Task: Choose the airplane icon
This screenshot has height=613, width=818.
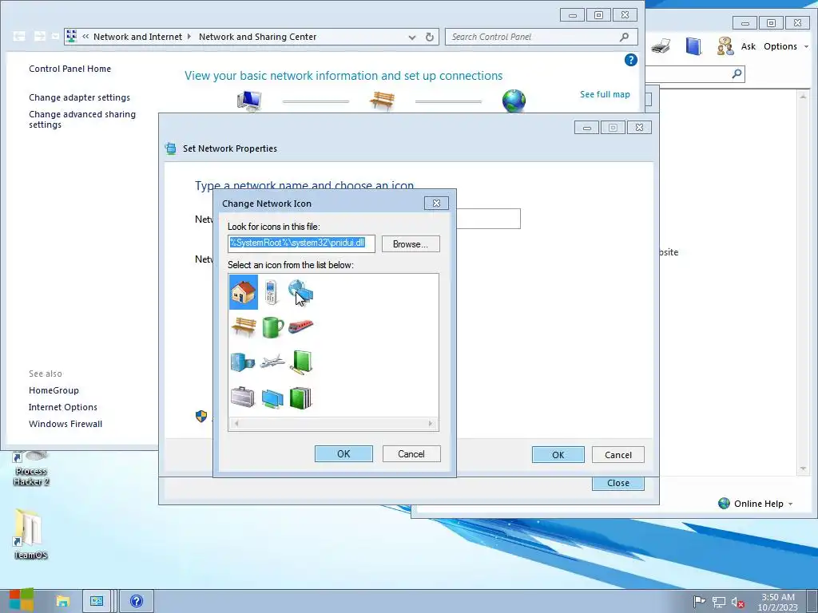Action: pyautogui.click(x=272, y=361)
